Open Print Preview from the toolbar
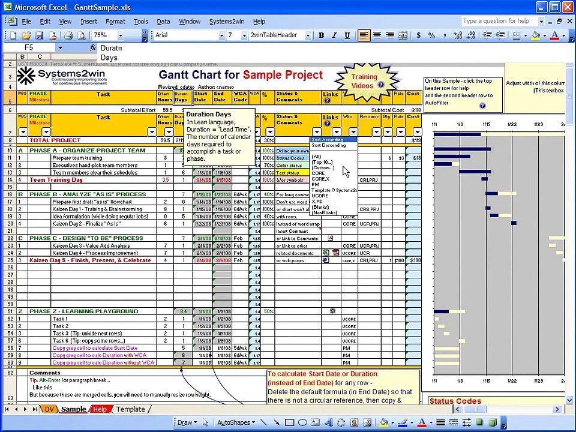576x432 pixels. [x=82, y=35]
